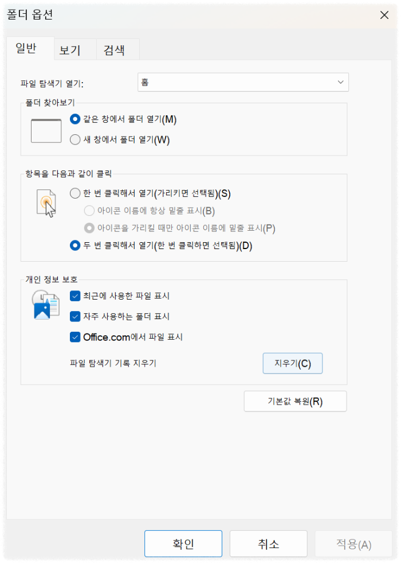Click the 기본값 복원(R) button
401x563 pixels.
295,401
